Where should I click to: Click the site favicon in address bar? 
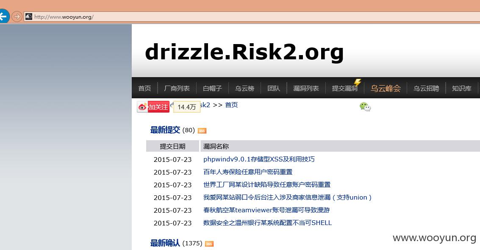pos(29,17)
